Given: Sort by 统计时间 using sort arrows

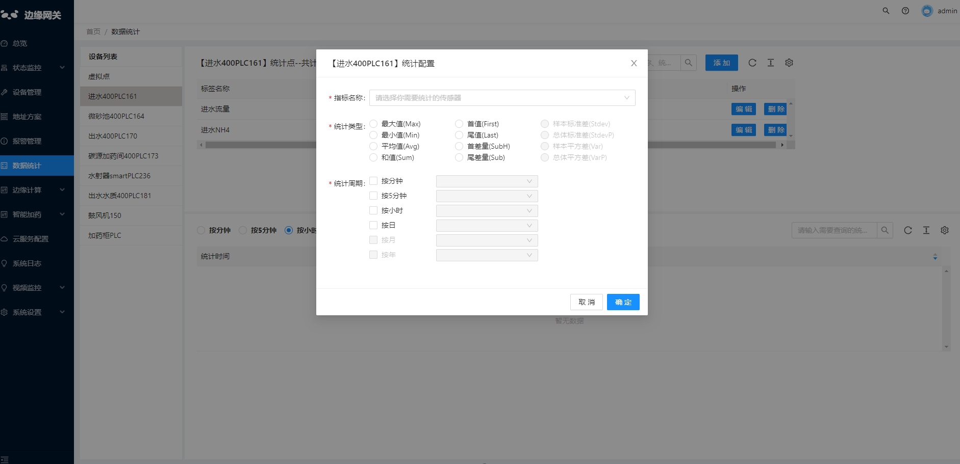Looking at the screenshot, I should (935, 257).
